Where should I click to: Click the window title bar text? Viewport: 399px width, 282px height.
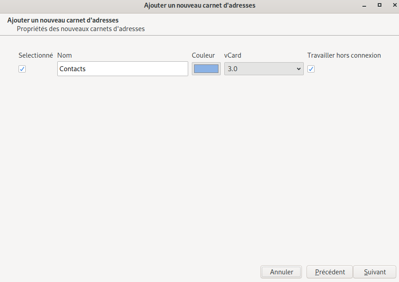tap(199, 5)
